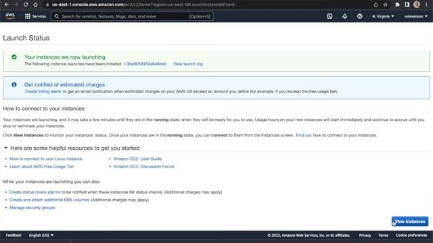
Task: Click the browser forward arrow
Action: coord(16,5)
